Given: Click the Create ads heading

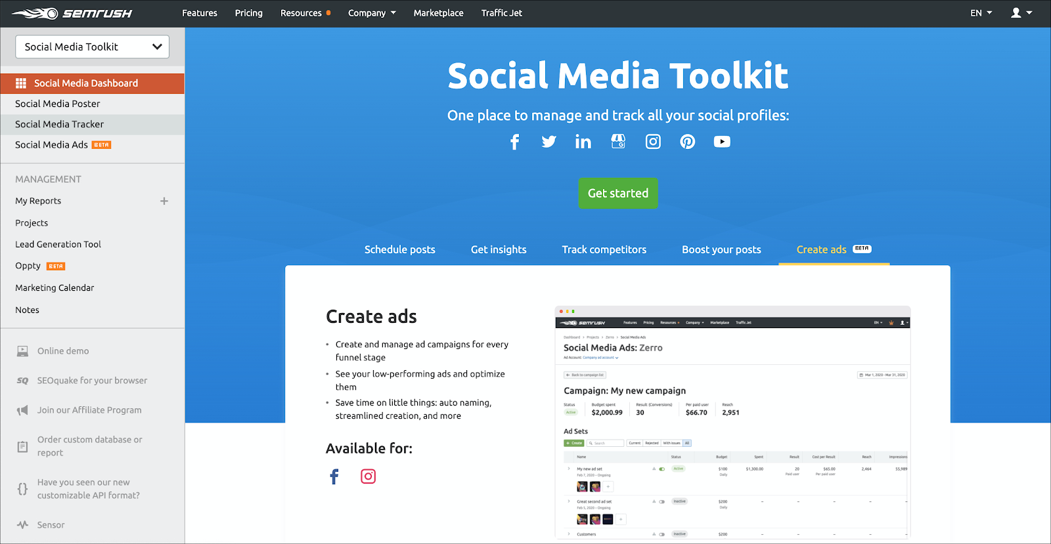Looking at the screenshot, I should tap(371, 317).
